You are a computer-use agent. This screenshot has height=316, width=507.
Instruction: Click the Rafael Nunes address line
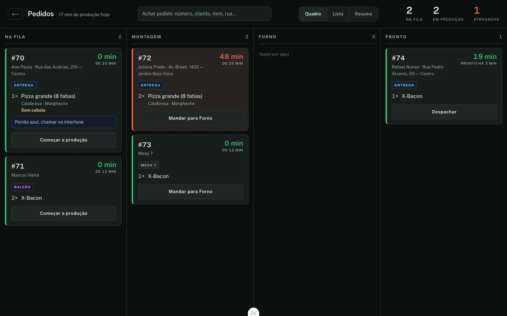418,70
